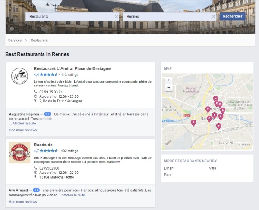
Task: Open Roadside 102 ratings text
Action: pos(69,151)
